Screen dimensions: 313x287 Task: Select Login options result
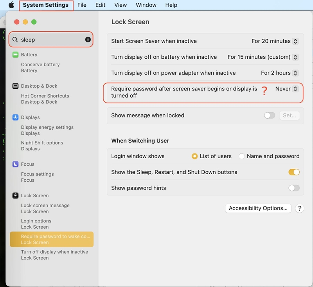coord(52,224)
